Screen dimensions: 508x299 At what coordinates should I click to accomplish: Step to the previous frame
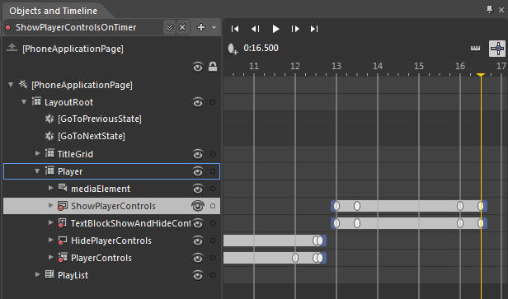click(256, 29)
